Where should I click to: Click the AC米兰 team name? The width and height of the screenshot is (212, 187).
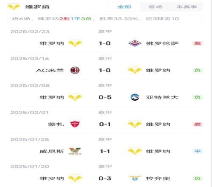point(50,71)
